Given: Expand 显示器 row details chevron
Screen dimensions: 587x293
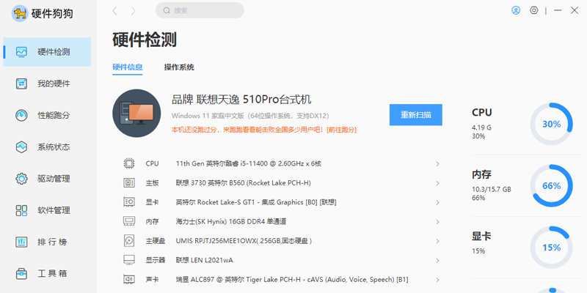Looking at the screenshot, I should [437, 261].
